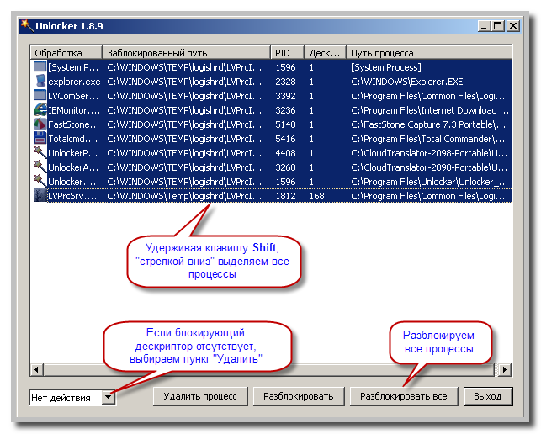The width and height of the screenshot is (541, 434).
Task: Sort by the 'Обработка' column header
Action: (66, 53)
